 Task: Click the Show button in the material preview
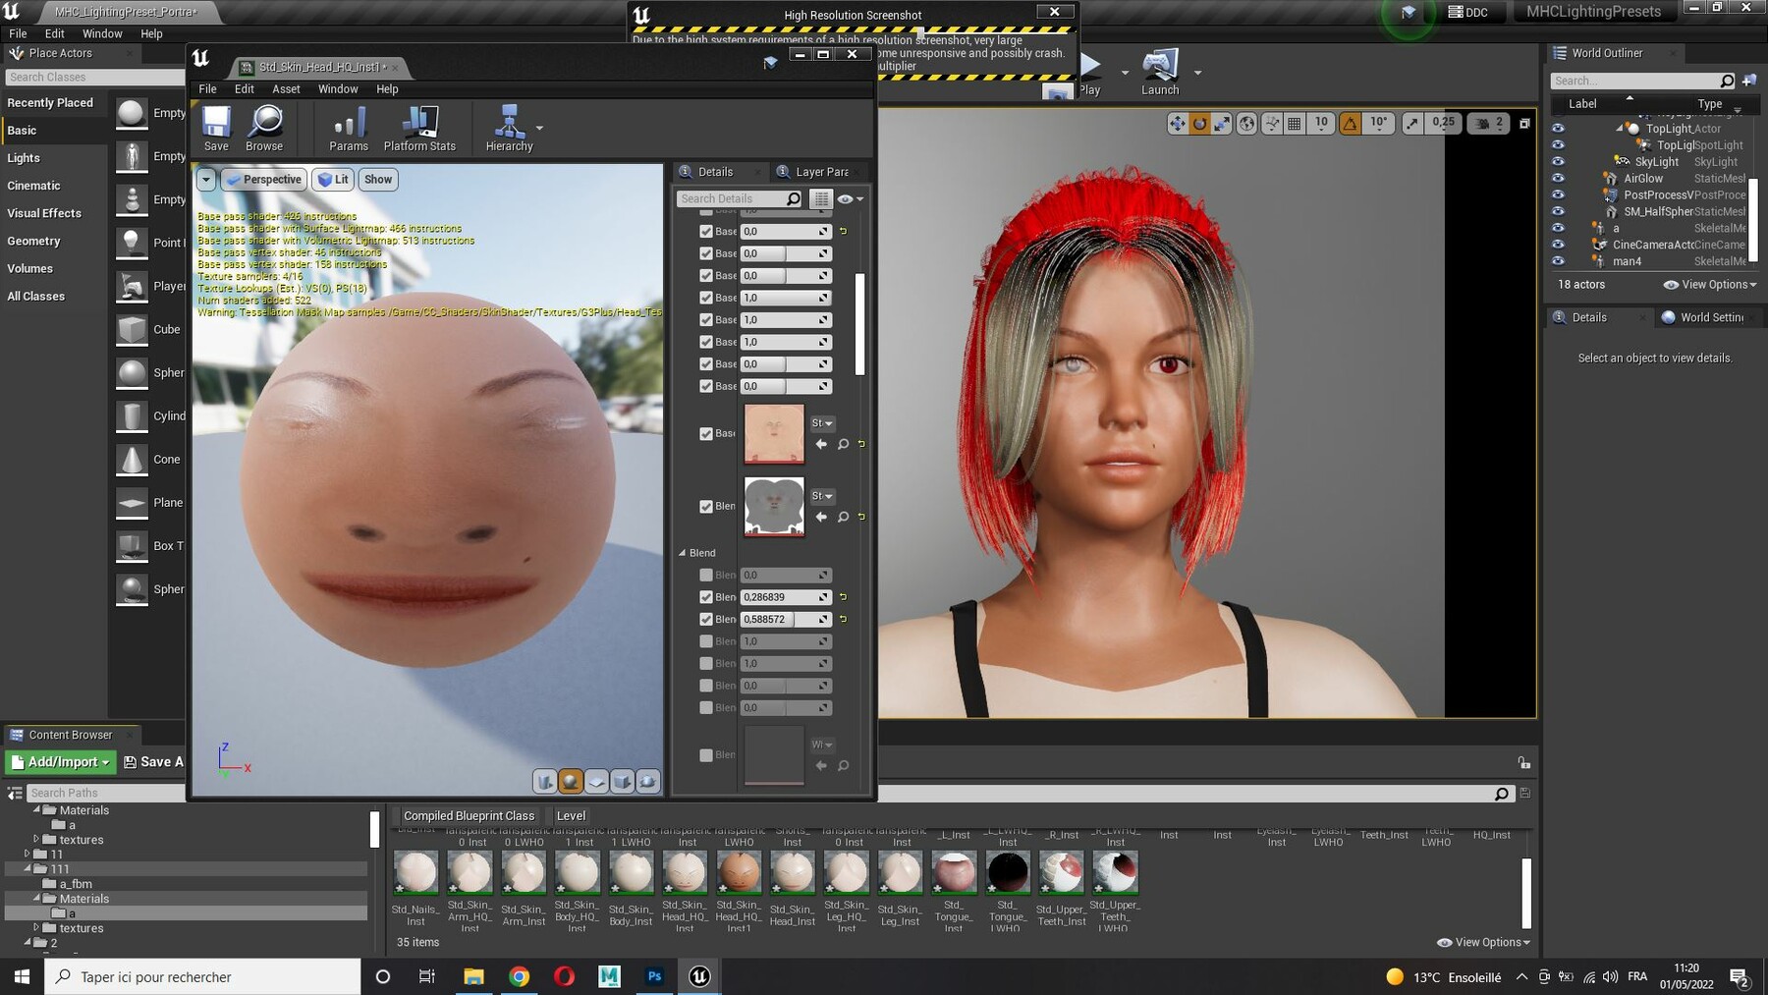point(378,180)
